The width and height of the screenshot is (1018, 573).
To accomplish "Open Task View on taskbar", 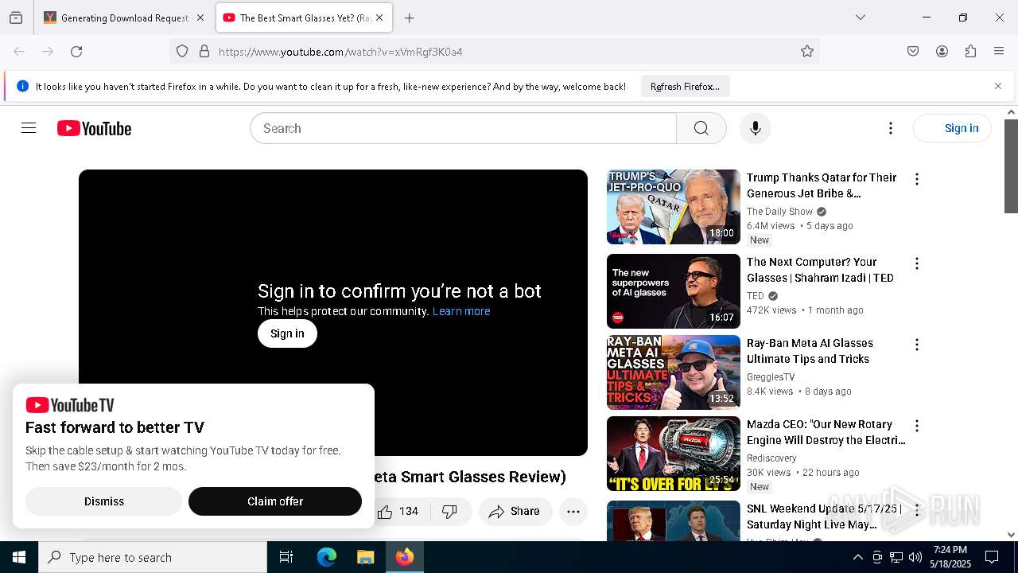I will click(x=286, y=557).
